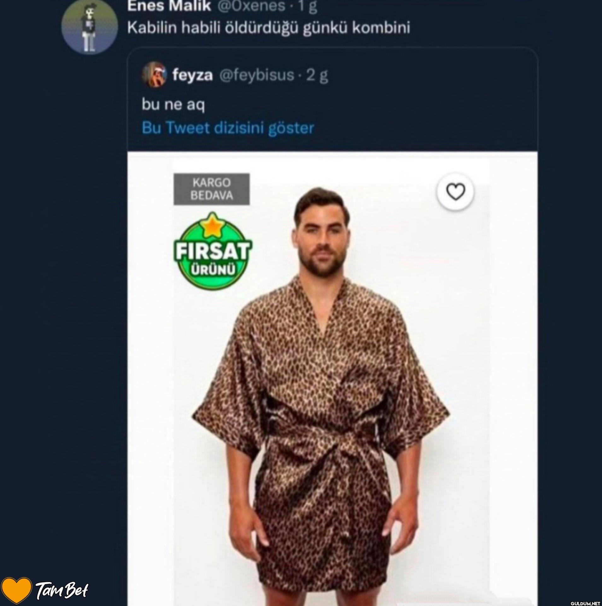Click the Enes Malik display name
Viewport: 602px width, 606px height.
(169, 6)
